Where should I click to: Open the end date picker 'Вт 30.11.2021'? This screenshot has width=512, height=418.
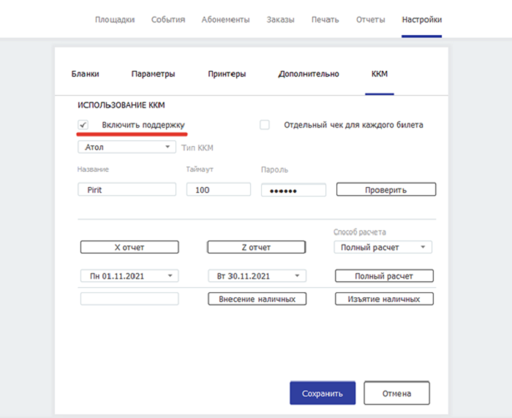256,275
